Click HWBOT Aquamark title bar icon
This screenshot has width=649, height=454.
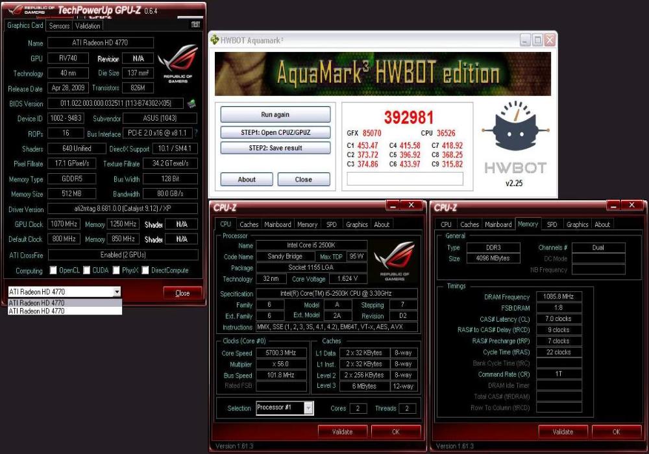214,40
